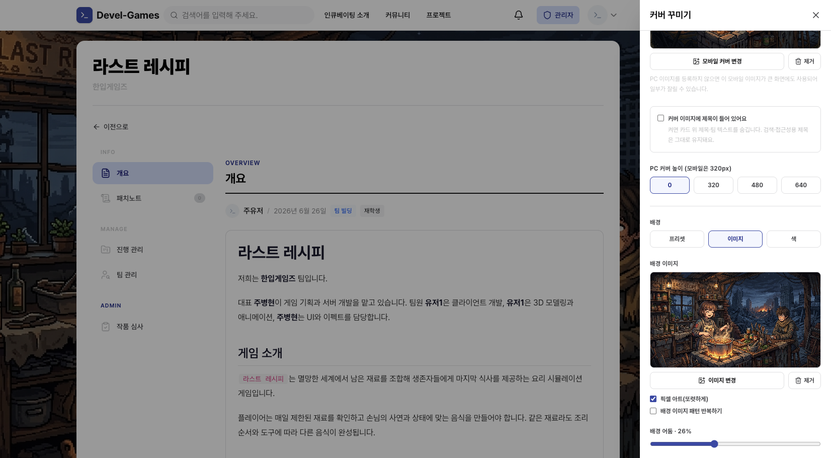Click the 진행 관리 board icon
Screen dimensions: 831x458
[x=106, y=250]
